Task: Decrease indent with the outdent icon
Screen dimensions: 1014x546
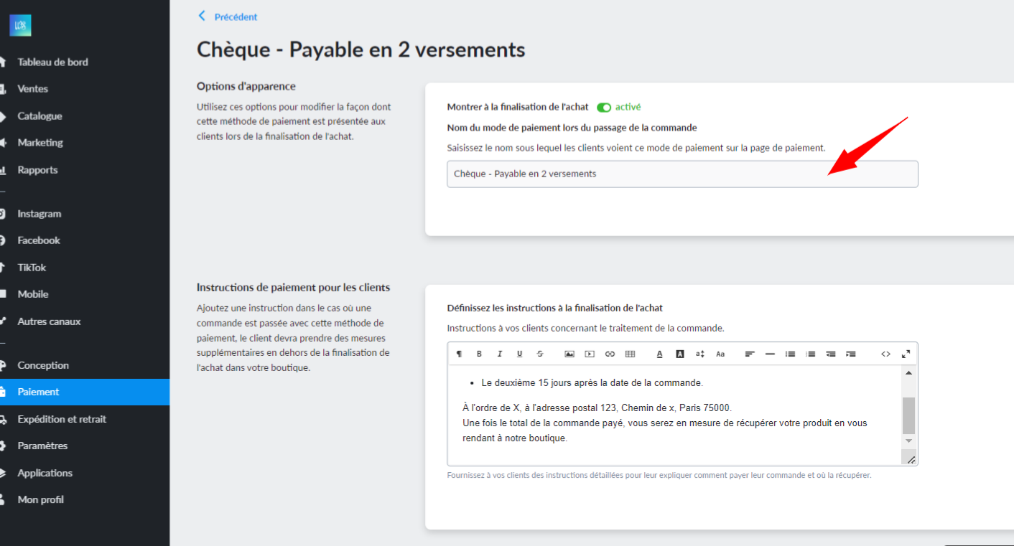Action: pos(831,354)
